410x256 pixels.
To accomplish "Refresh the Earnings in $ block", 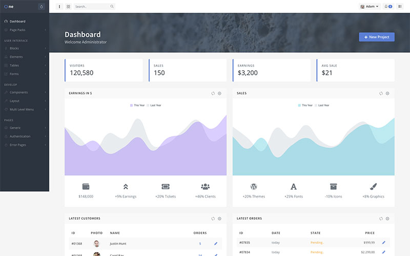I will [213, 93].
